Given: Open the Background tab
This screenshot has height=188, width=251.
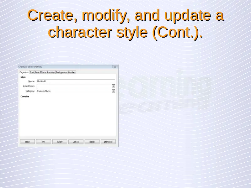Looking at the screenshot, I should 61,72.
